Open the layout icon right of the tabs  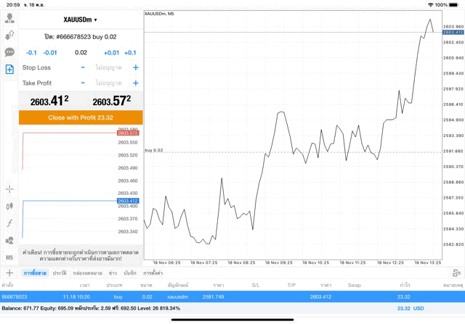(454, 273)
